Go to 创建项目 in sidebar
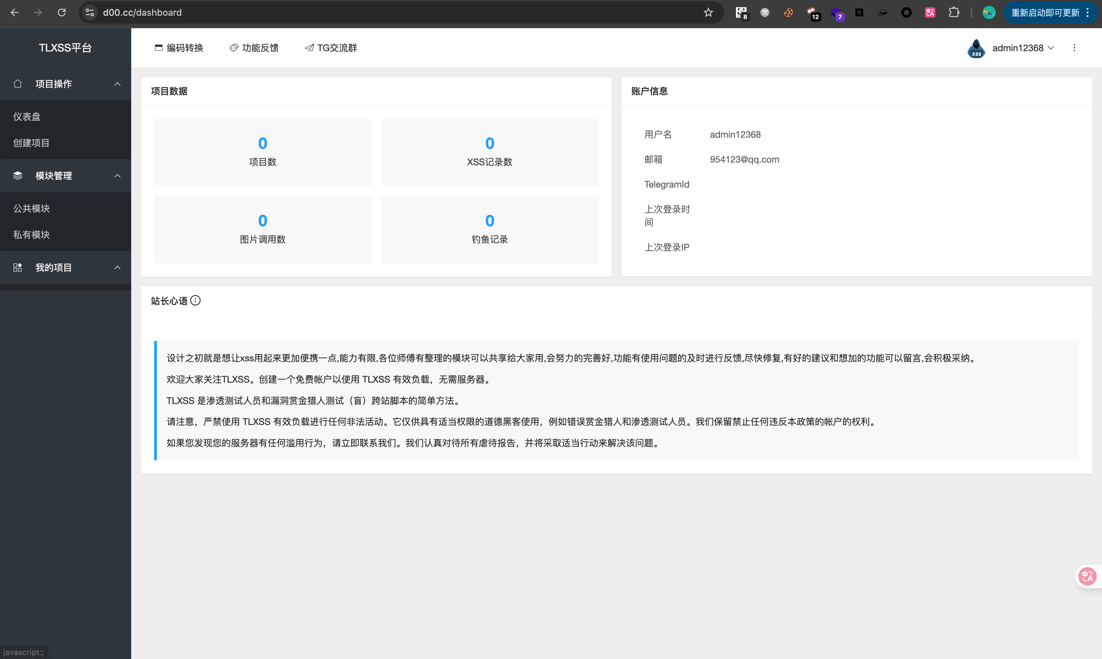1102x659 pixels. point(31,143)
